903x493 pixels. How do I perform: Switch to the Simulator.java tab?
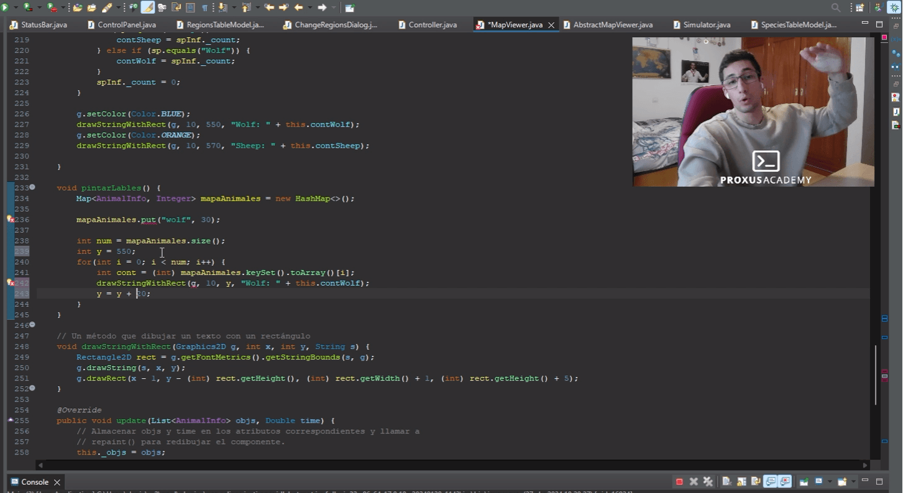(706, 25)
